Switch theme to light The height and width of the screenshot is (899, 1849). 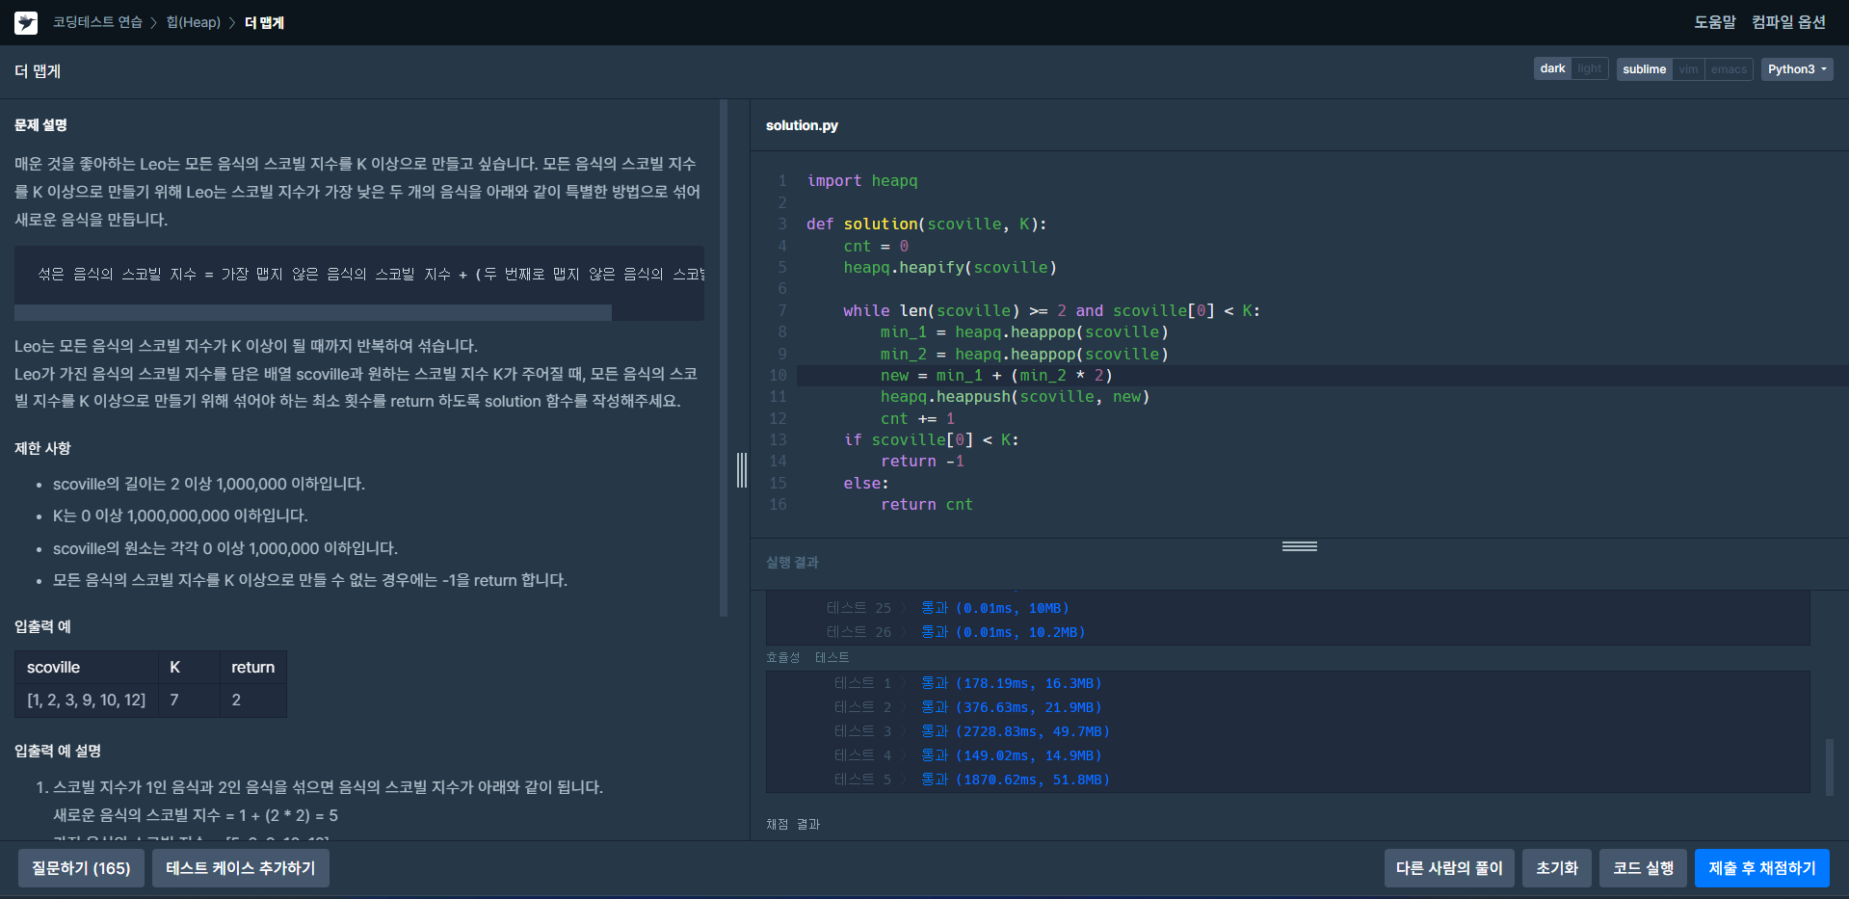(x=1589, y=68)
